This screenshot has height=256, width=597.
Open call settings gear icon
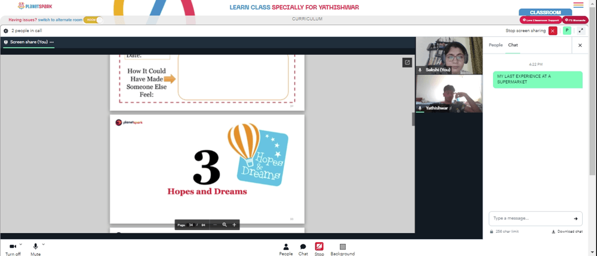(6, 31)
